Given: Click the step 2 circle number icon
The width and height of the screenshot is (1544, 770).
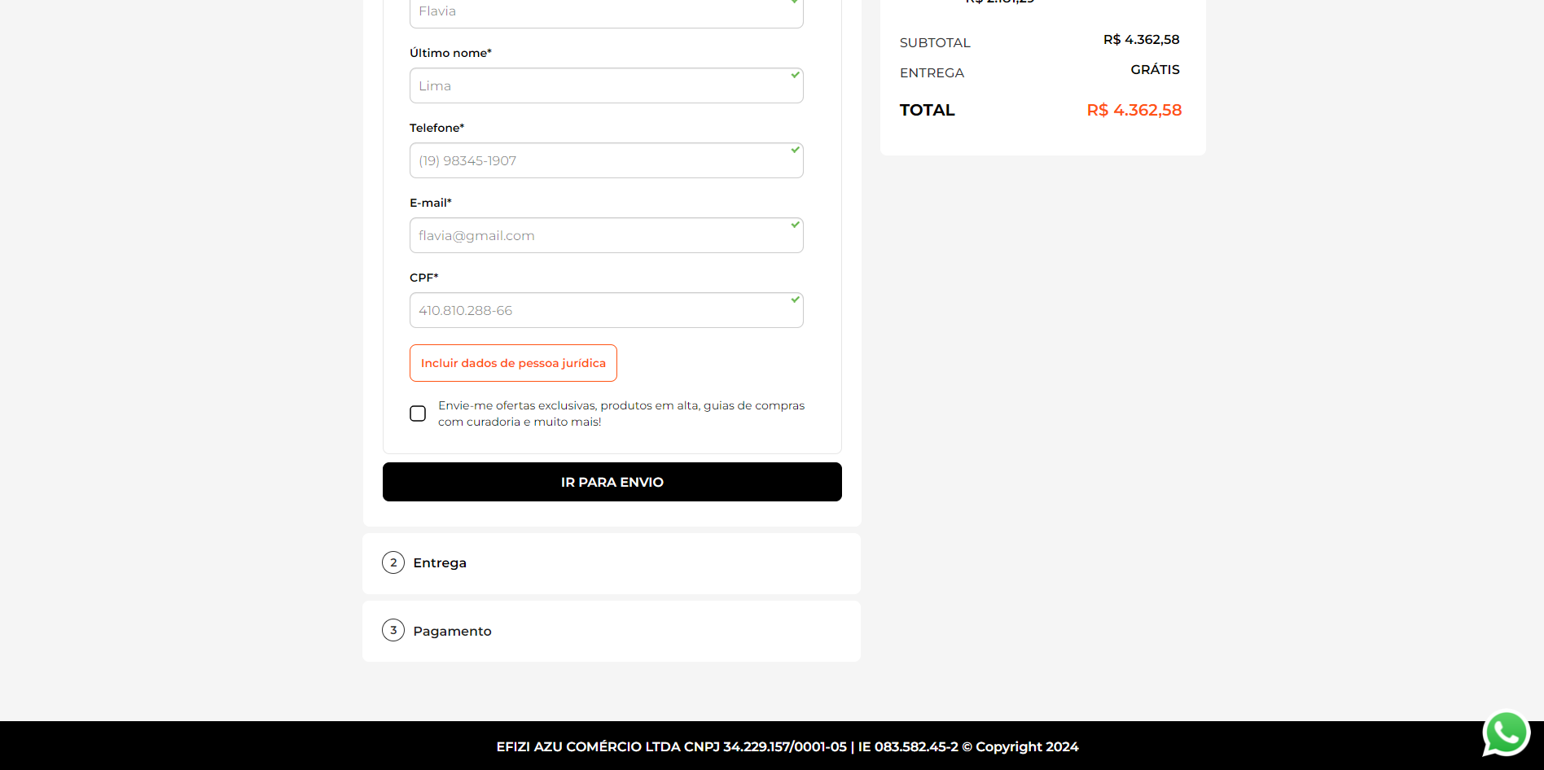Looking at the screenshot, I should [x=393, y=562].
